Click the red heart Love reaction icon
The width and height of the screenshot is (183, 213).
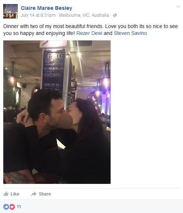click(12, 207)
